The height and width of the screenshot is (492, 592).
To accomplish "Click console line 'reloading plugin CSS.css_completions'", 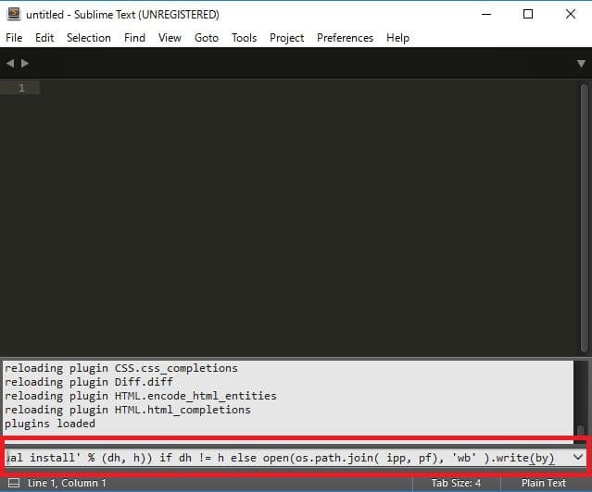I will 121,368.
